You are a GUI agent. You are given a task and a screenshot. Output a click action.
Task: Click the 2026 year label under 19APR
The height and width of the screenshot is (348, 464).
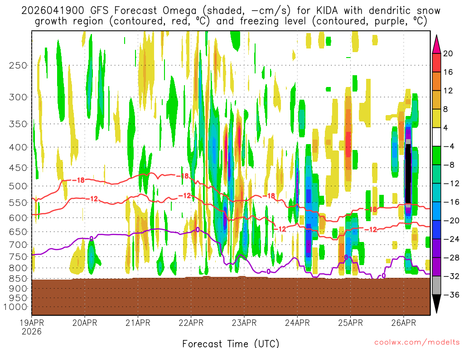point(31,332)
